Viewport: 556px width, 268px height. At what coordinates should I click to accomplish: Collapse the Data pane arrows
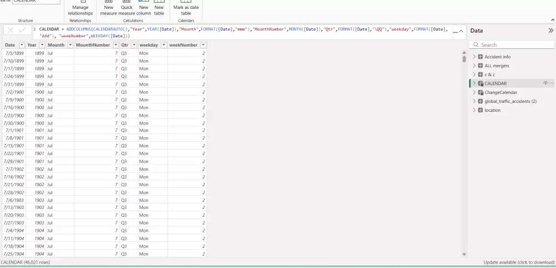coord(550,31)
